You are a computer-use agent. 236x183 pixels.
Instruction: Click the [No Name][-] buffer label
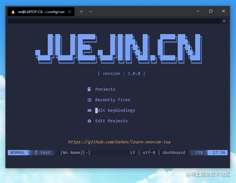[x=75, y=153]
